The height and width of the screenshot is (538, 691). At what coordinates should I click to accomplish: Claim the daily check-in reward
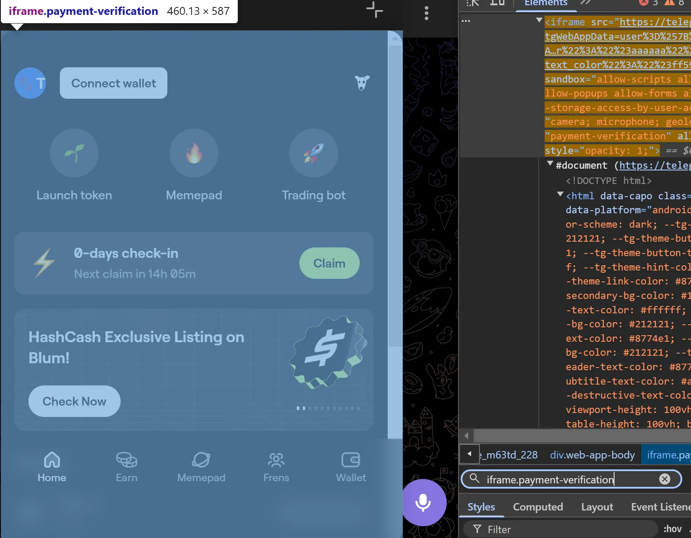(329, 263)
